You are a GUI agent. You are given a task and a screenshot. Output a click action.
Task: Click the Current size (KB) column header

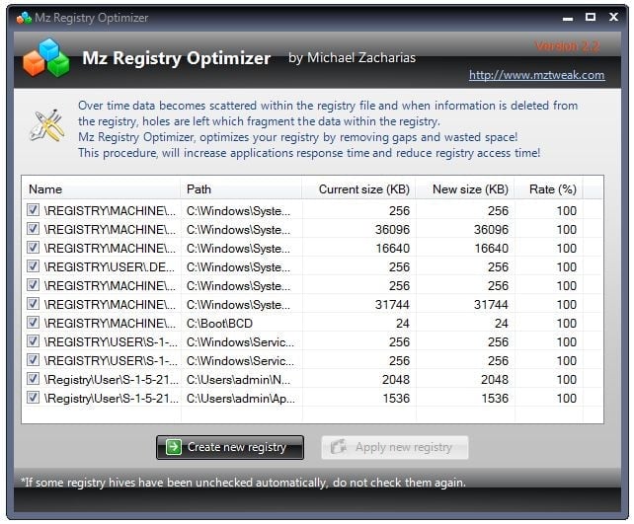(358, 189)
